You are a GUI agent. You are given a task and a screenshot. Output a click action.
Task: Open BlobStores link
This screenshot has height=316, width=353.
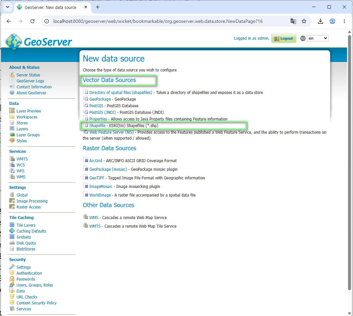point(26,249)
